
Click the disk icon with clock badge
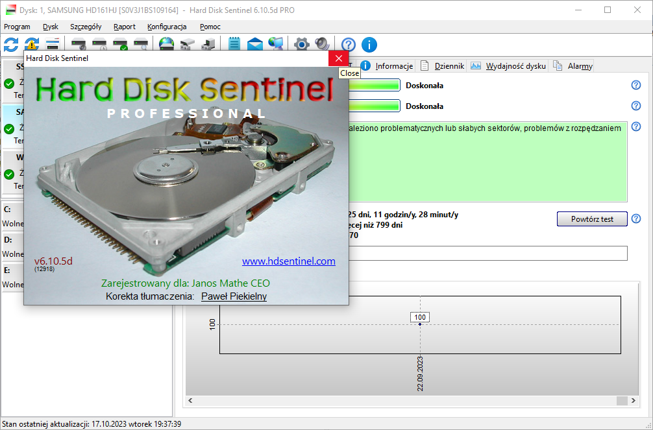[99, 44]
